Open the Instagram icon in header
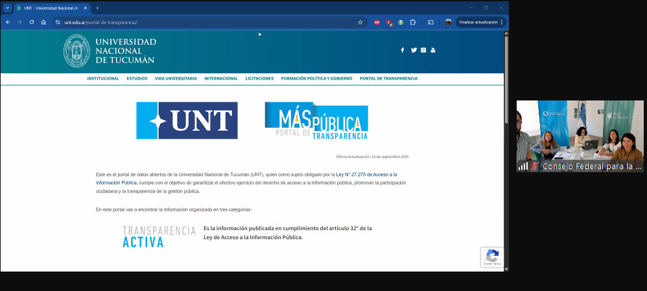This screenshot has height=291, width=647. 423,50
